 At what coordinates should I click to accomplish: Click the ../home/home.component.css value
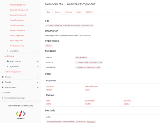coord(89,63)
